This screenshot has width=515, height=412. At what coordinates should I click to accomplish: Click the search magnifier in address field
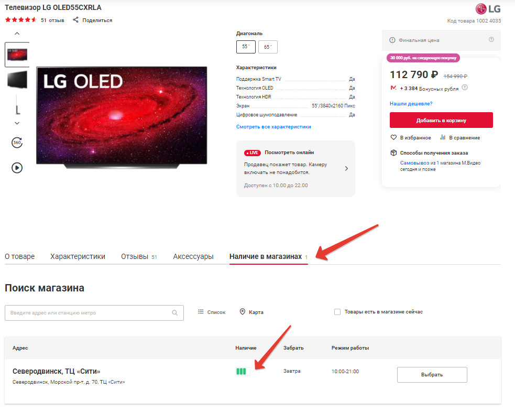175,313
